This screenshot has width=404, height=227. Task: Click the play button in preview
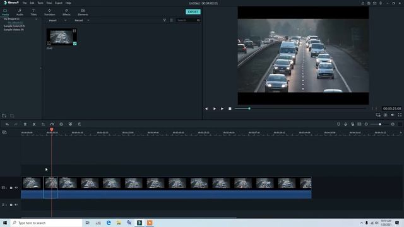[222, 108]
